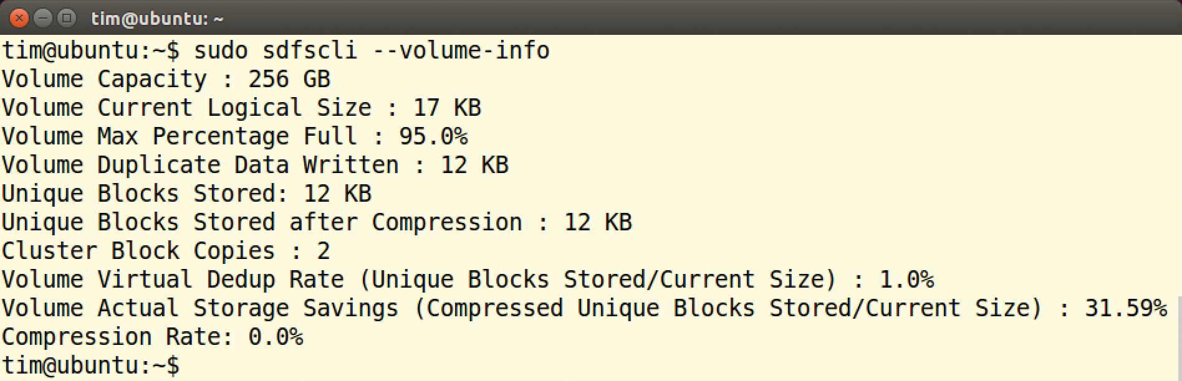Click the "Volume Duplicate Data Written" label
Viewport: 1182px width, 381px height.
200,165
